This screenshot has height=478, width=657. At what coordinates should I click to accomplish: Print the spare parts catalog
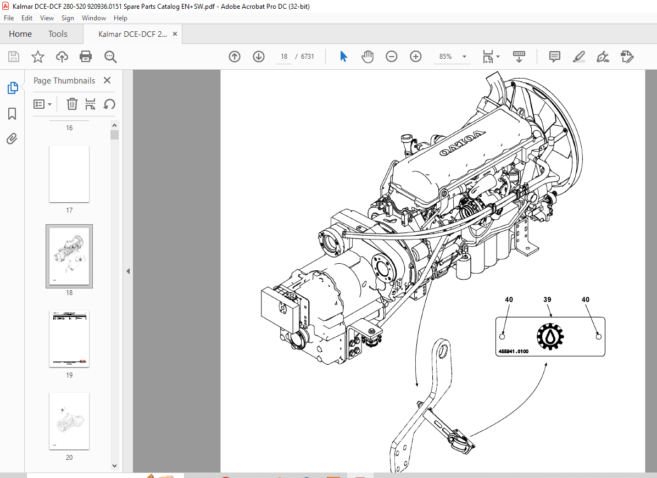pyautogui.click(x=86, y=56)
